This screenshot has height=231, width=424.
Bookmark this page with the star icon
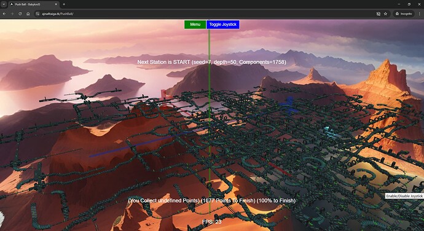(386, 14)
